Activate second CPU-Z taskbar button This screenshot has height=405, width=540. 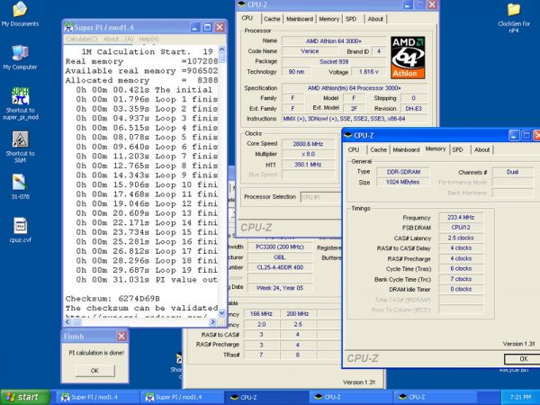[349, 397]
